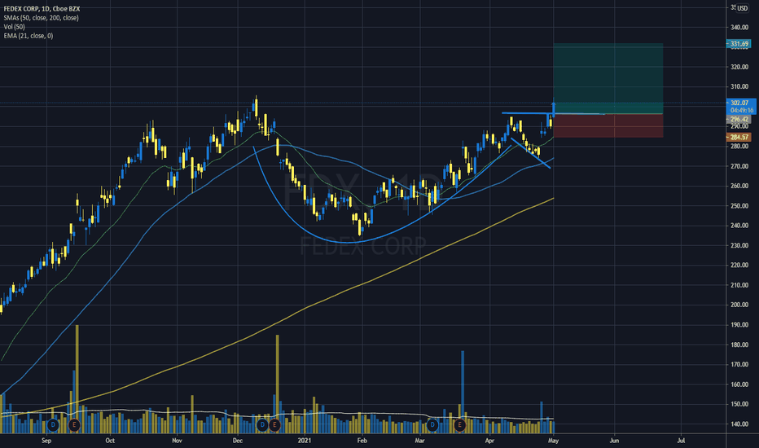
Task: Select the SMAs (50, close, 200, close) indicator legend
Action: point(42,18)
